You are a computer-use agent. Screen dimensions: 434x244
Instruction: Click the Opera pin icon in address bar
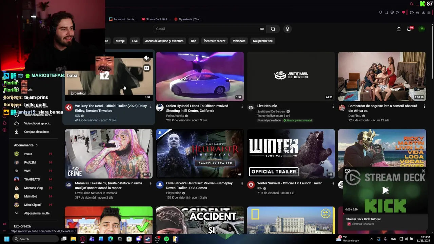[x=380, y=13]
